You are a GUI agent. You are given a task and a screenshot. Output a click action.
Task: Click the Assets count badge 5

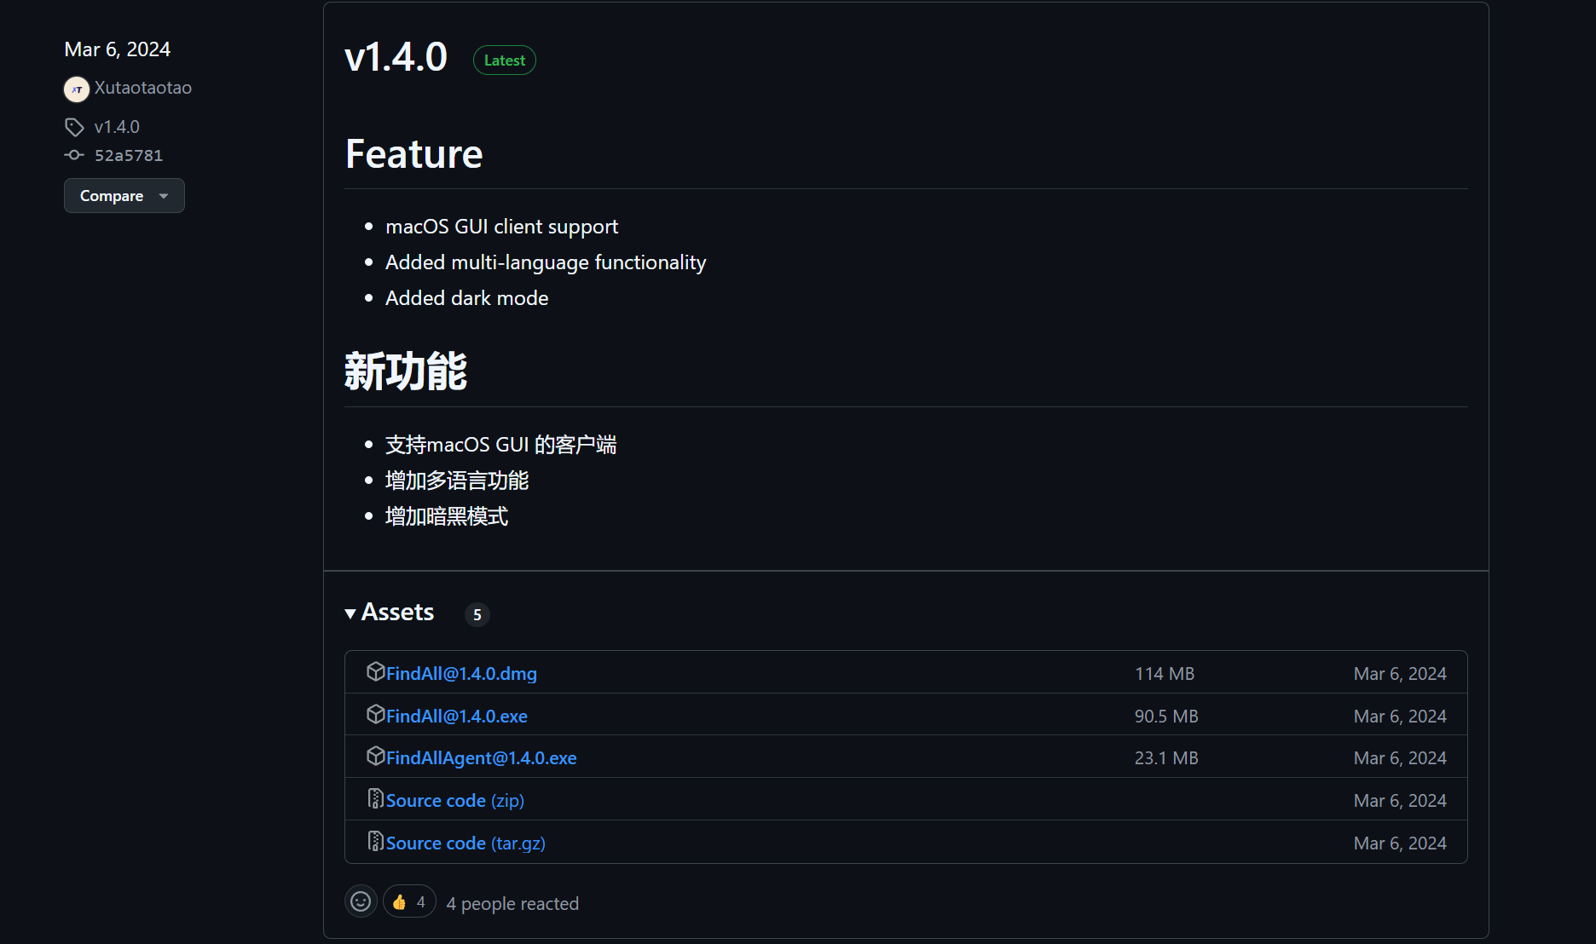tap(477, 614)
